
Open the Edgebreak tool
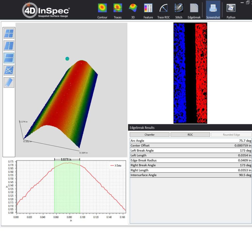pos(194,10)
